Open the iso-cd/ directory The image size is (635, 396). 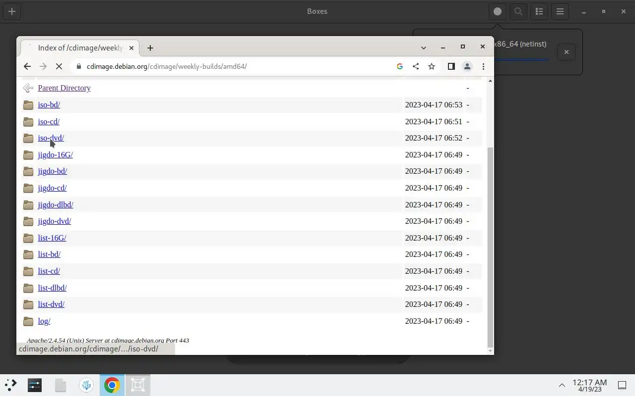pyautogui.click(x=49, y=122)
